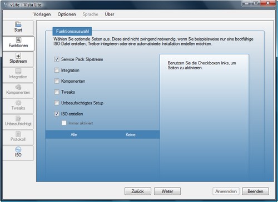
Task: Open the Komponenten sidebar page
Action: tap(18, 90)
